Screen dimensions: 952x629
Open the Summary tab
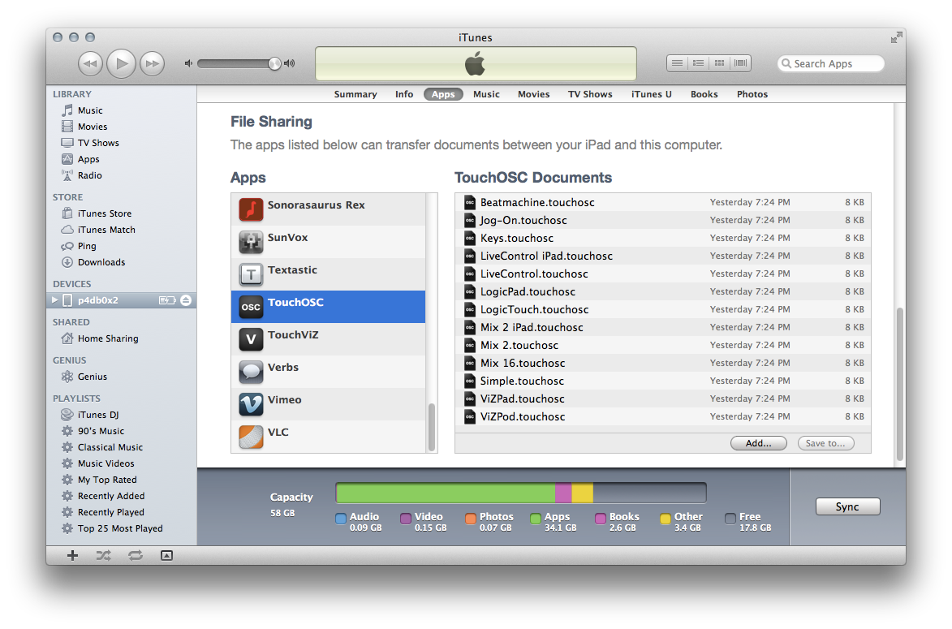point(355,94)
